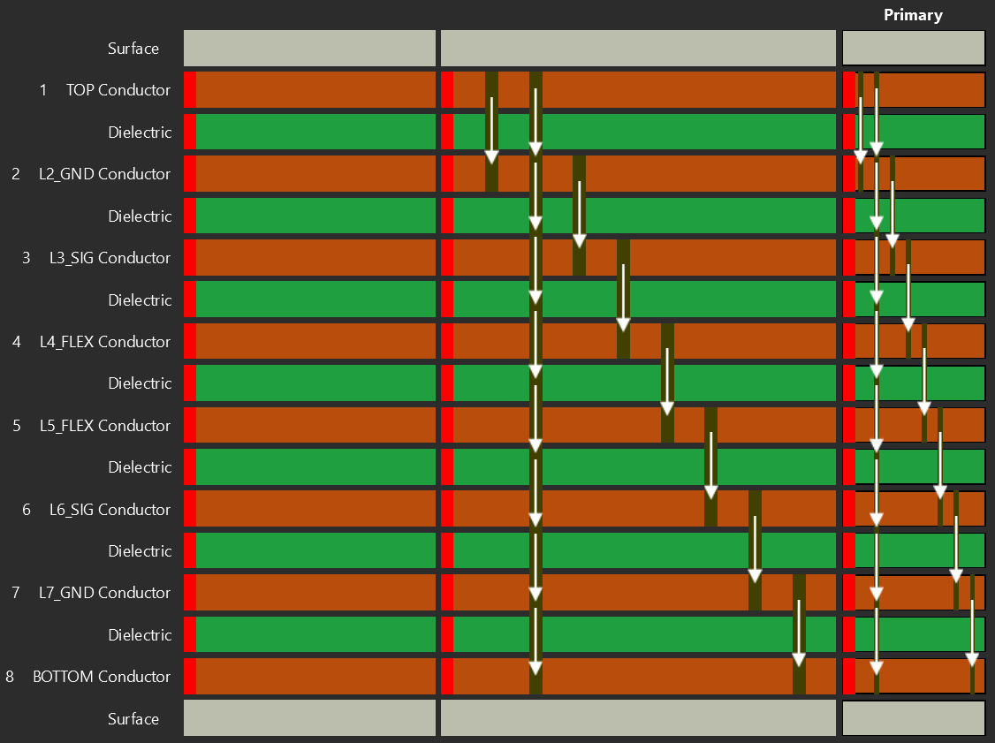Select Dielectric label between L5_FLEX and L6_SIG
This screenshot has height=743, width=995.
coord(140,467)
